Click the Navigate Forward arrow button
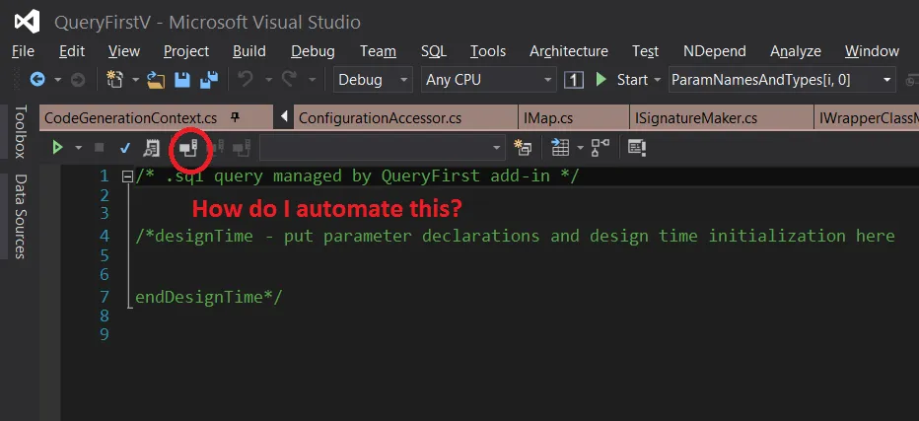 tap(77, 80)
